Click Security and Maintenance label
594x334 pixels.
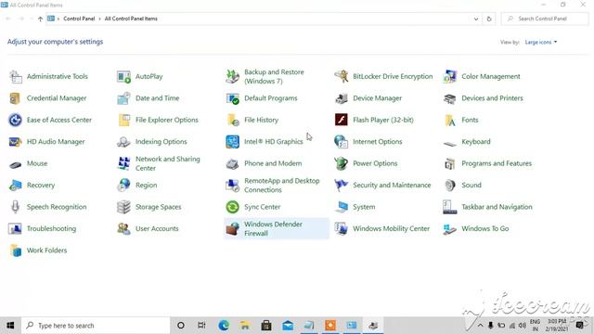pos(392,186)
